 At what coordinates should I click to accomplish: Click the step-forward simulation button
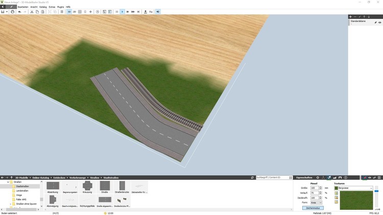pyautogui.click(x=138, y=12)
